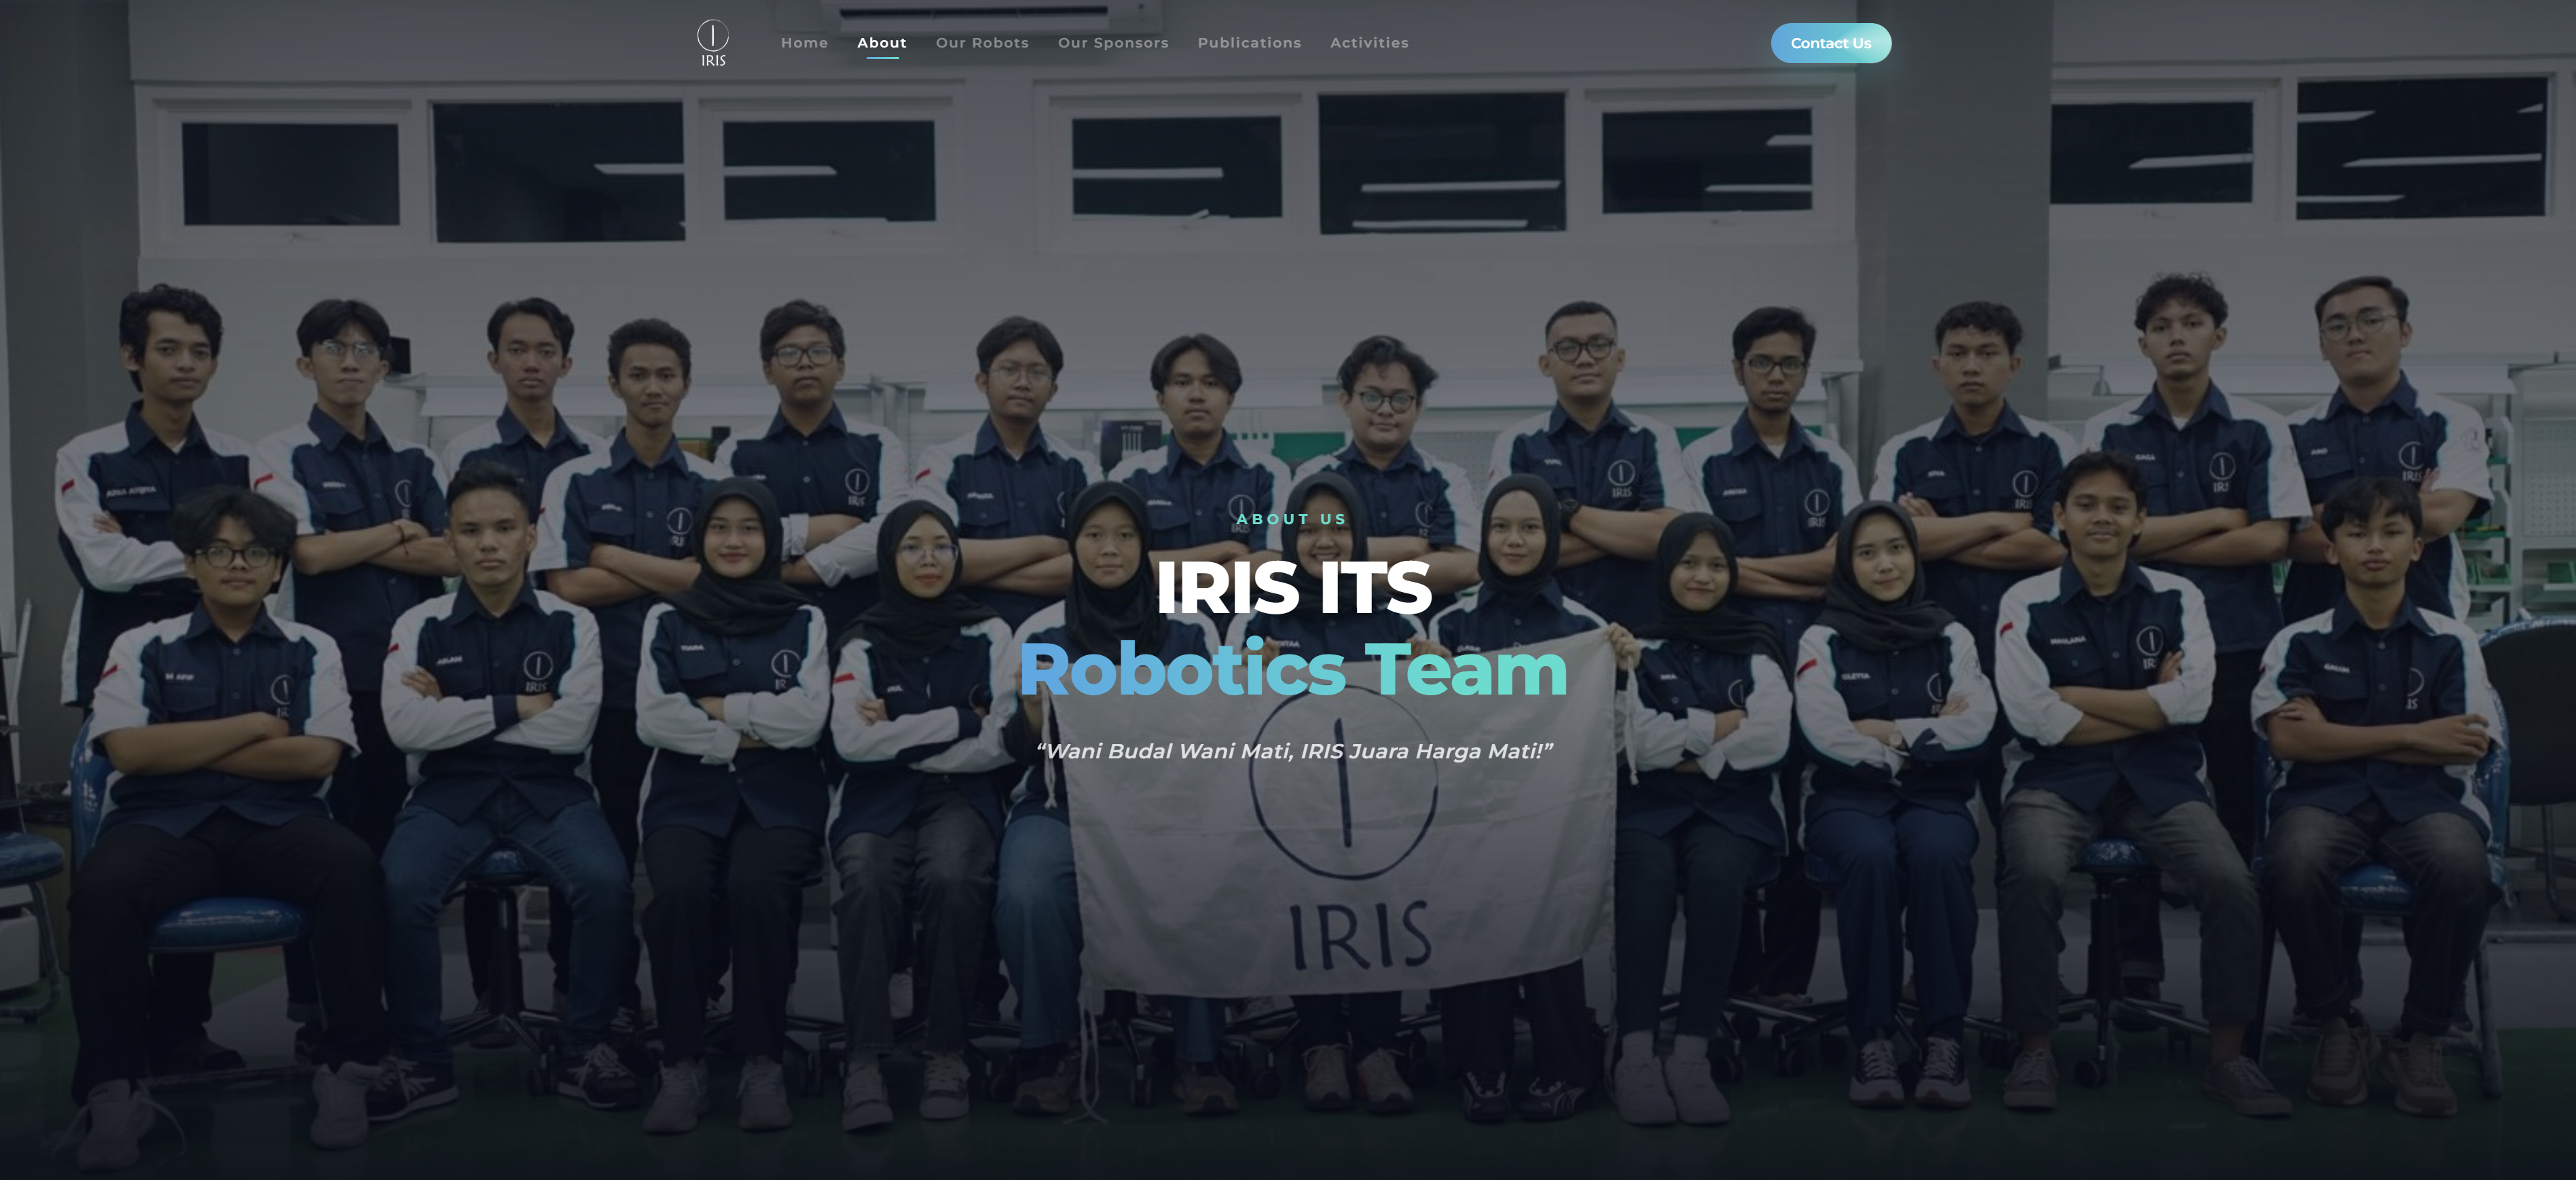Click the Contact Us button
Screen dimensions: 2576x1180
[1831, 43]
